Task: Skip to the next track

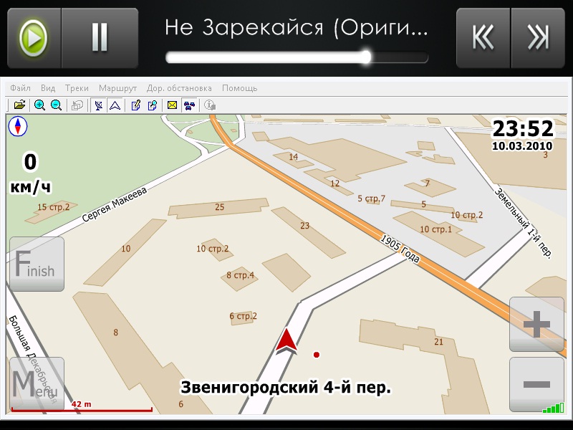Action: [x=538, y=38]
